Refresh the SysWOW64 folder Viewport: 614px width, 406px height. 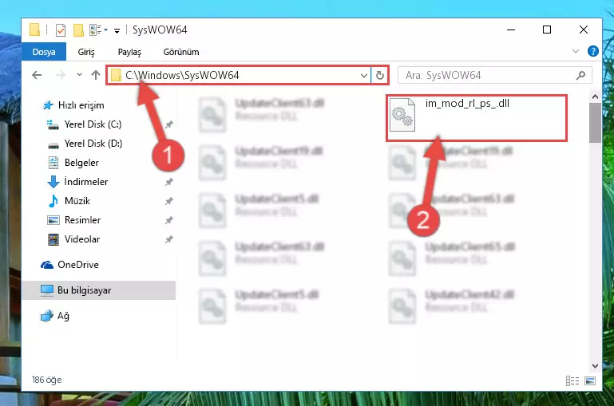pos(380,75)
